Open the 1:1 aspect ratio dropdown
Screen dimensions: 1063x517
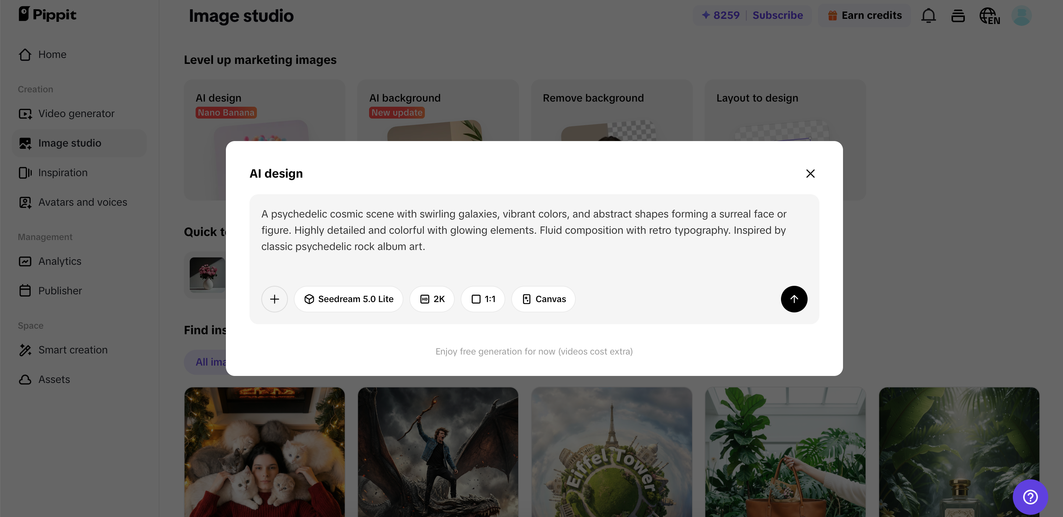click(x=483, y=299)
